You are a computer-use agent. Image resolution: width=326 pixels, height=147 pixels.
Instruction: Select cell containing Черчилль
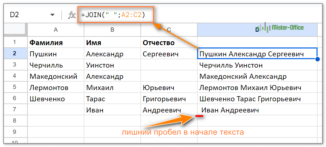pyautogui.click(x=56, y=65)
